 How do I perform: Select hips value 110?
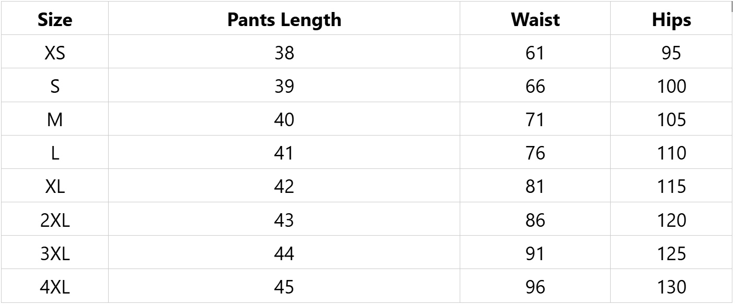click(x=671, y=153)
